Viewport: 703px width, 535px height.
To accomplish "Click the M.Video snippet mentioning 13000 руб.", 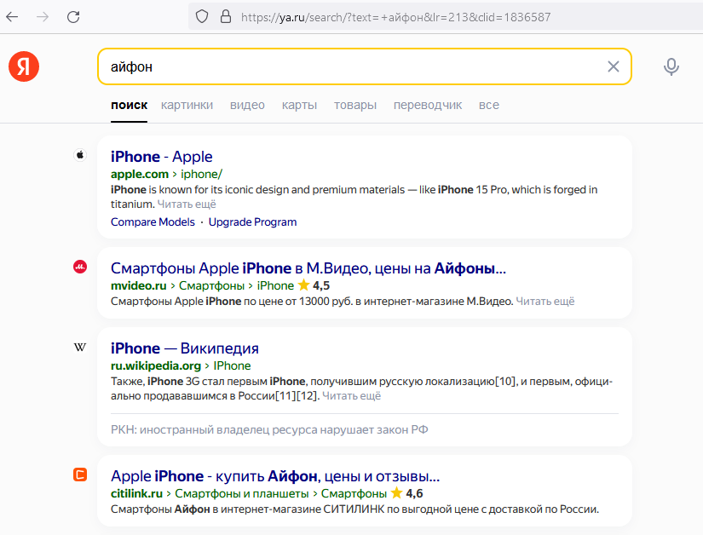I will pos(312,301).
